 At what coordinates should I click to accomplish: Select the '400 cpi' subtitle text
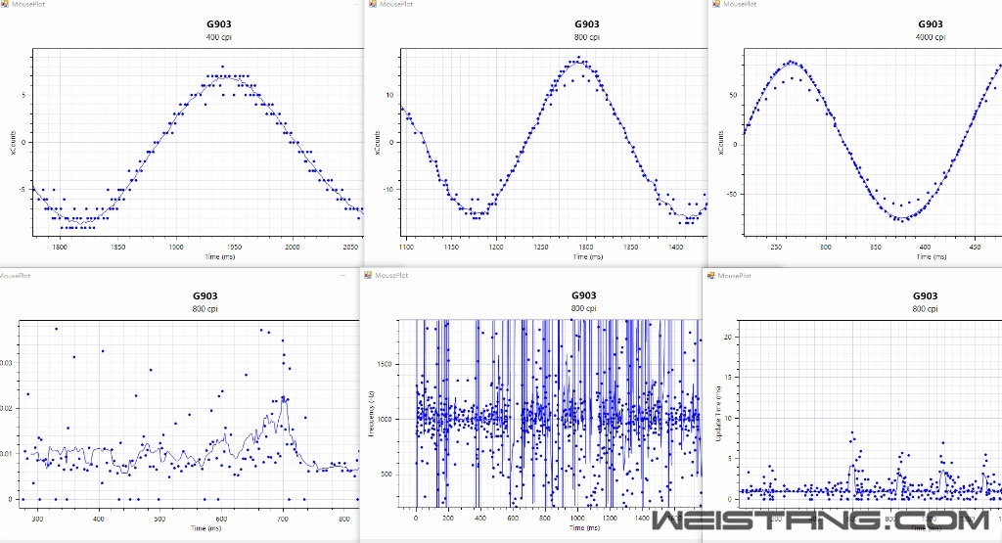(218, 37)
